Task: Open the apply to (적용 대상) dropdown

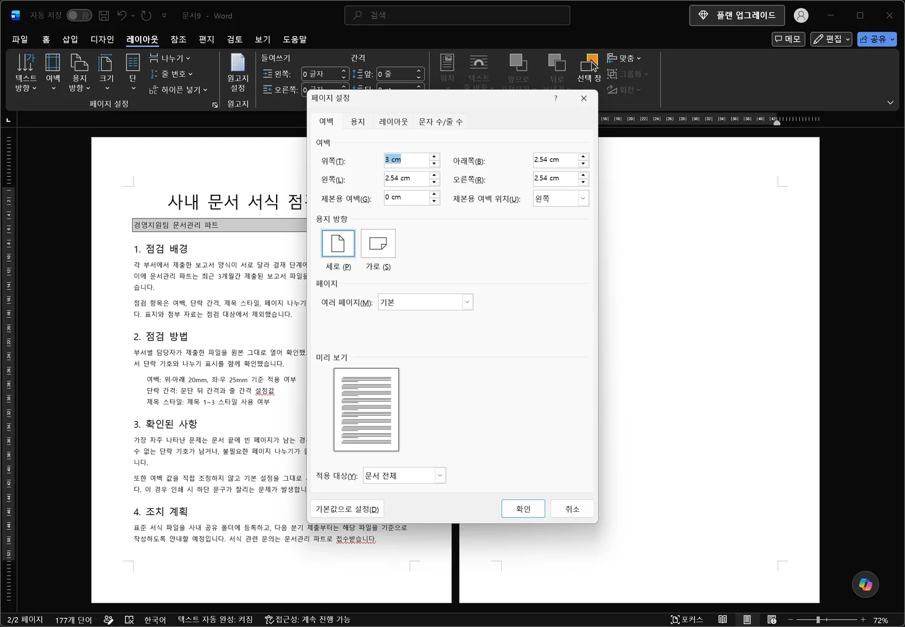Action: (x=440, y=476)
